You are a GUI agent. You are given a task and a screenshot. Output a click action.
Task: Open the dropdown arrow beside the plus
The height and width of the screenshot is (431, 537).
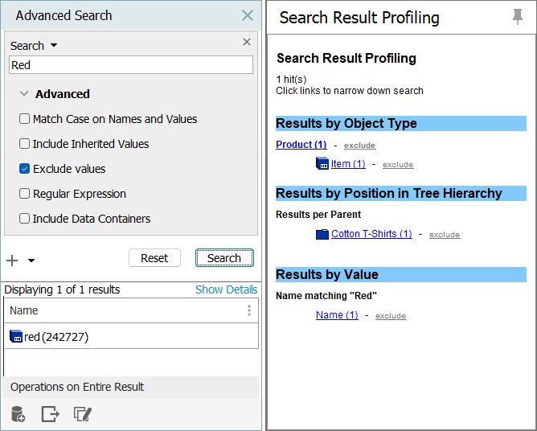point(31,261)
